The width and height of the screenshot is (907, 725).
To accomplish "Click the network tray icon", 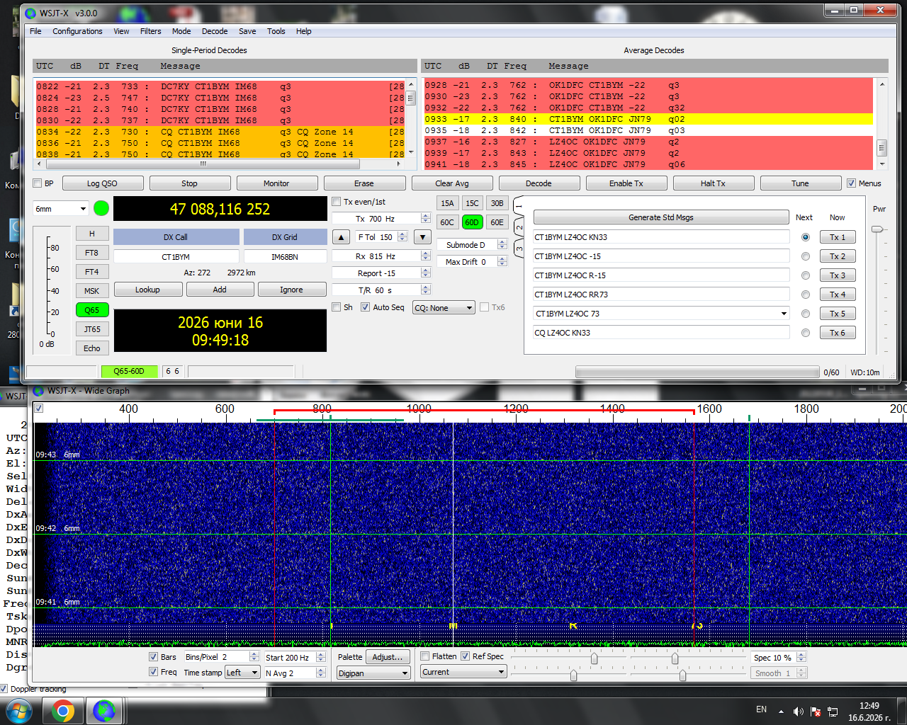I will pos(833,712).
